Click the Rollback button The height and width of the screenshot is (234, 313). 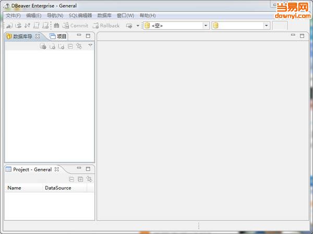click(x=106, y=25)
